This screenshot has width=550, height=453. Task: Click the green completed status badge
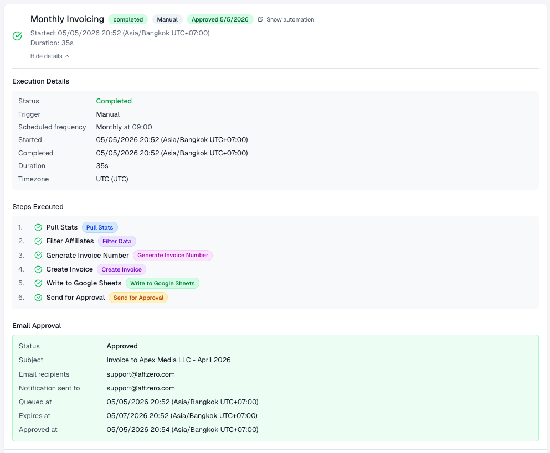click(128, 19)
